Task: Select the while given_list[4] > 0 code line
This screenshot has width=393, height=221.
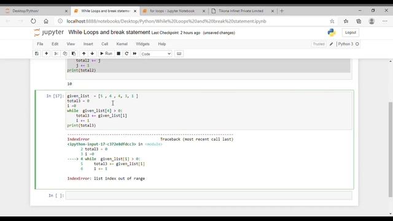Action: point(95,110)
